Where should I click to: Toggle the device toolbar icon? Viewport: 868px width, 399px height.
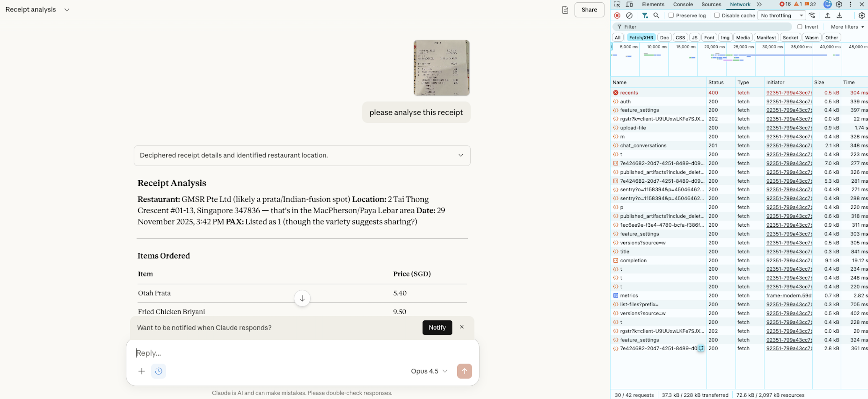click(630, 4)
